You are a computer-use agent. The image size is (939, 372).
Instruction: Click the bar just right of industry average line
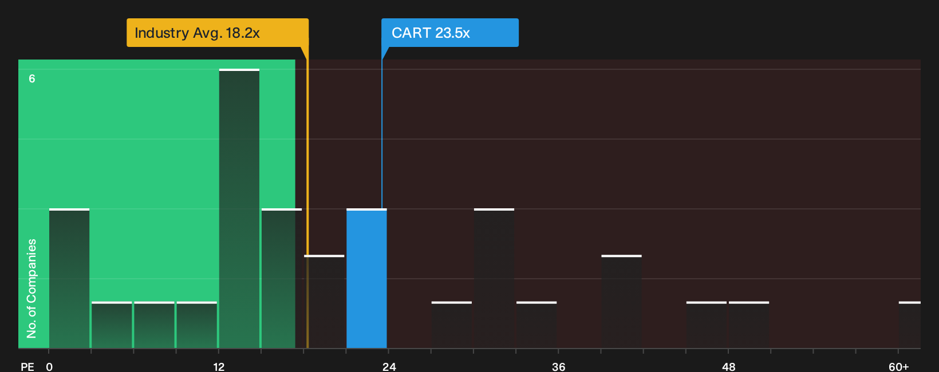click(324, 302)
